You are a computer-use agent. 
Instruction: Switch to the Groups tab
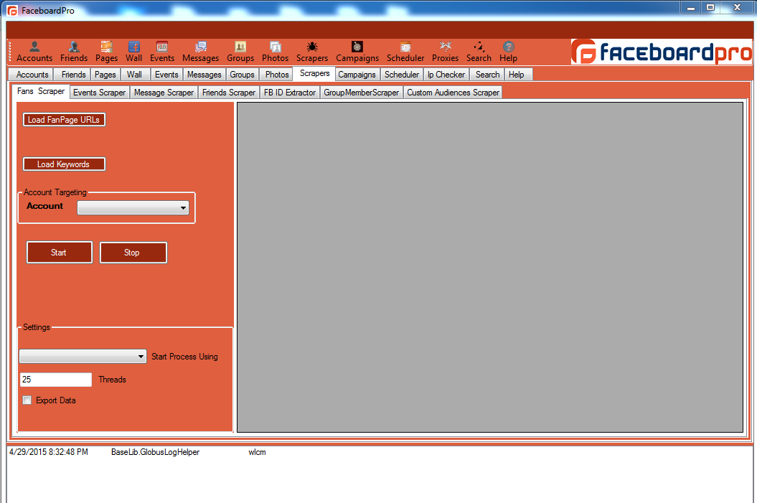click(x=243, y=75)
